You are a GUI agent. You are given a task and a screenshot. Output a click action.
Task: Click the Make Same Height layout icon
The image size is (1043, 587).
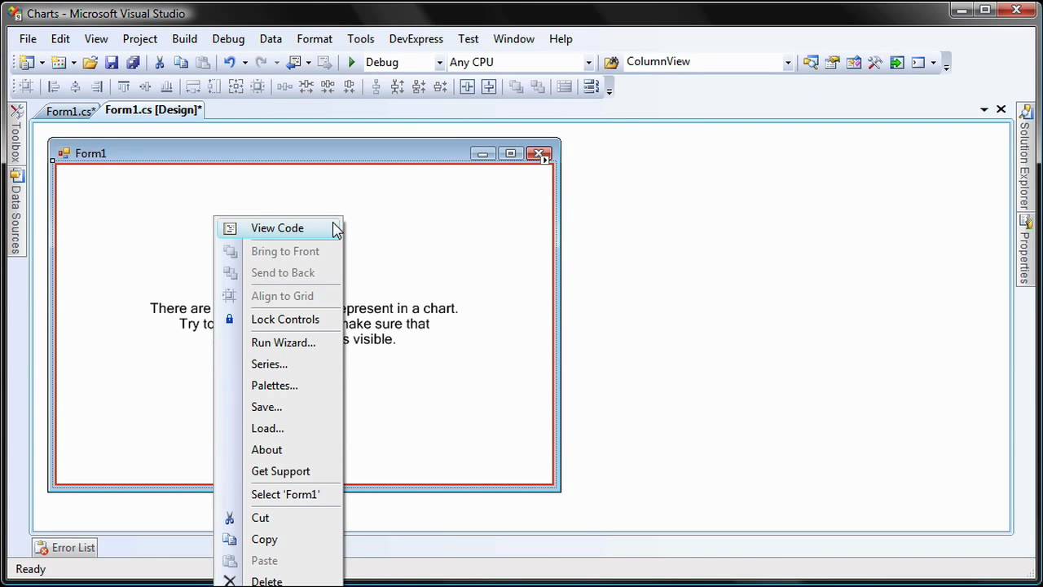point(214,86)
